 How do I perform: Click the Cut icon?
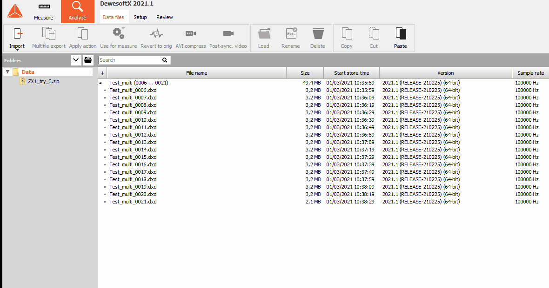click(374, 33)
